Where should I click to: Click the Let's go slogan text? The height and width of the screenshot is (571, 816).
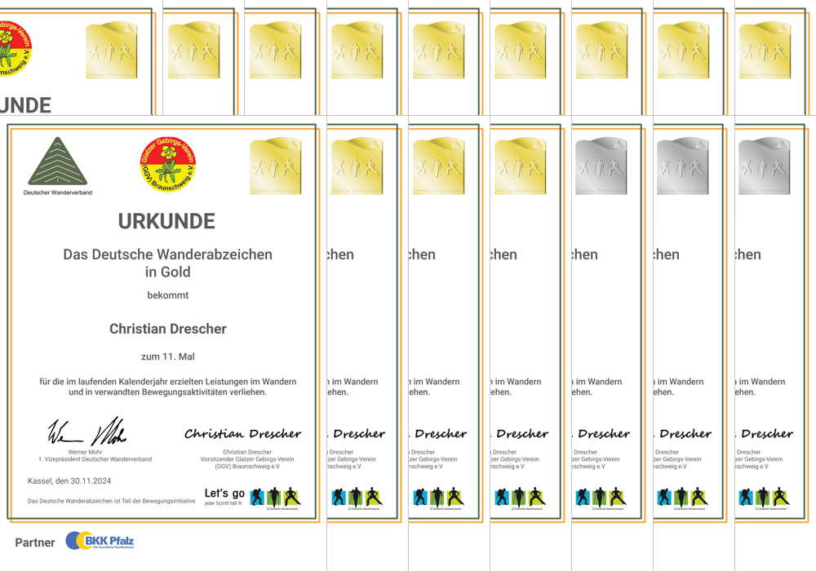tap(224, 493)
